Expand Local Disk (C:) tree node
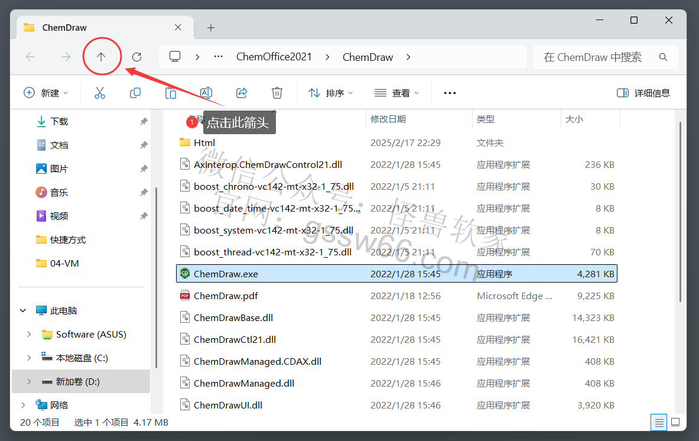Screen dimensions: 699x441 [29, 358]
